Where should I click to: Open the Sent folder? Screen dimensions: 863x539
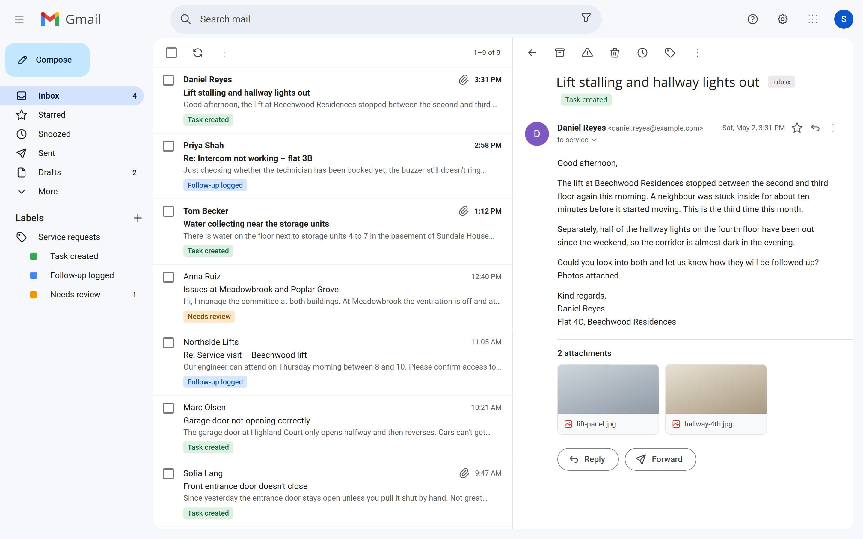coord(72,153)
